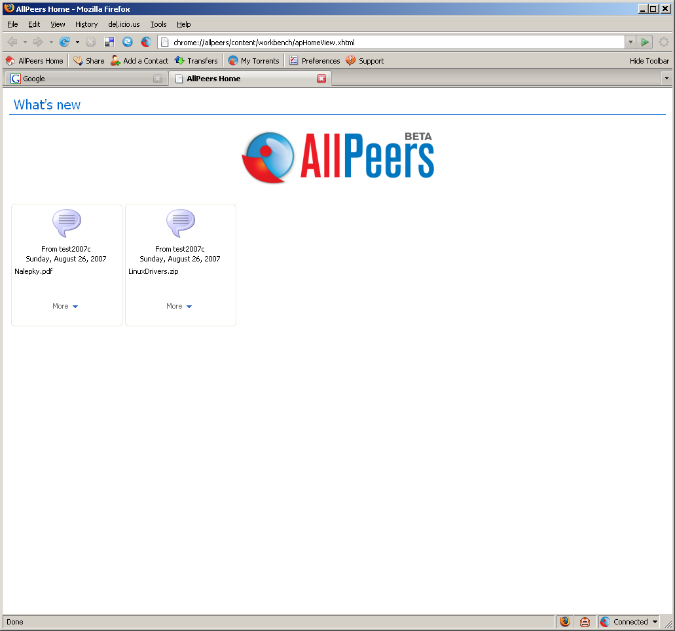The width and height of the screenshot is (675, 631).
Task: Click the Google tab favicon
Action: [16, 79]
